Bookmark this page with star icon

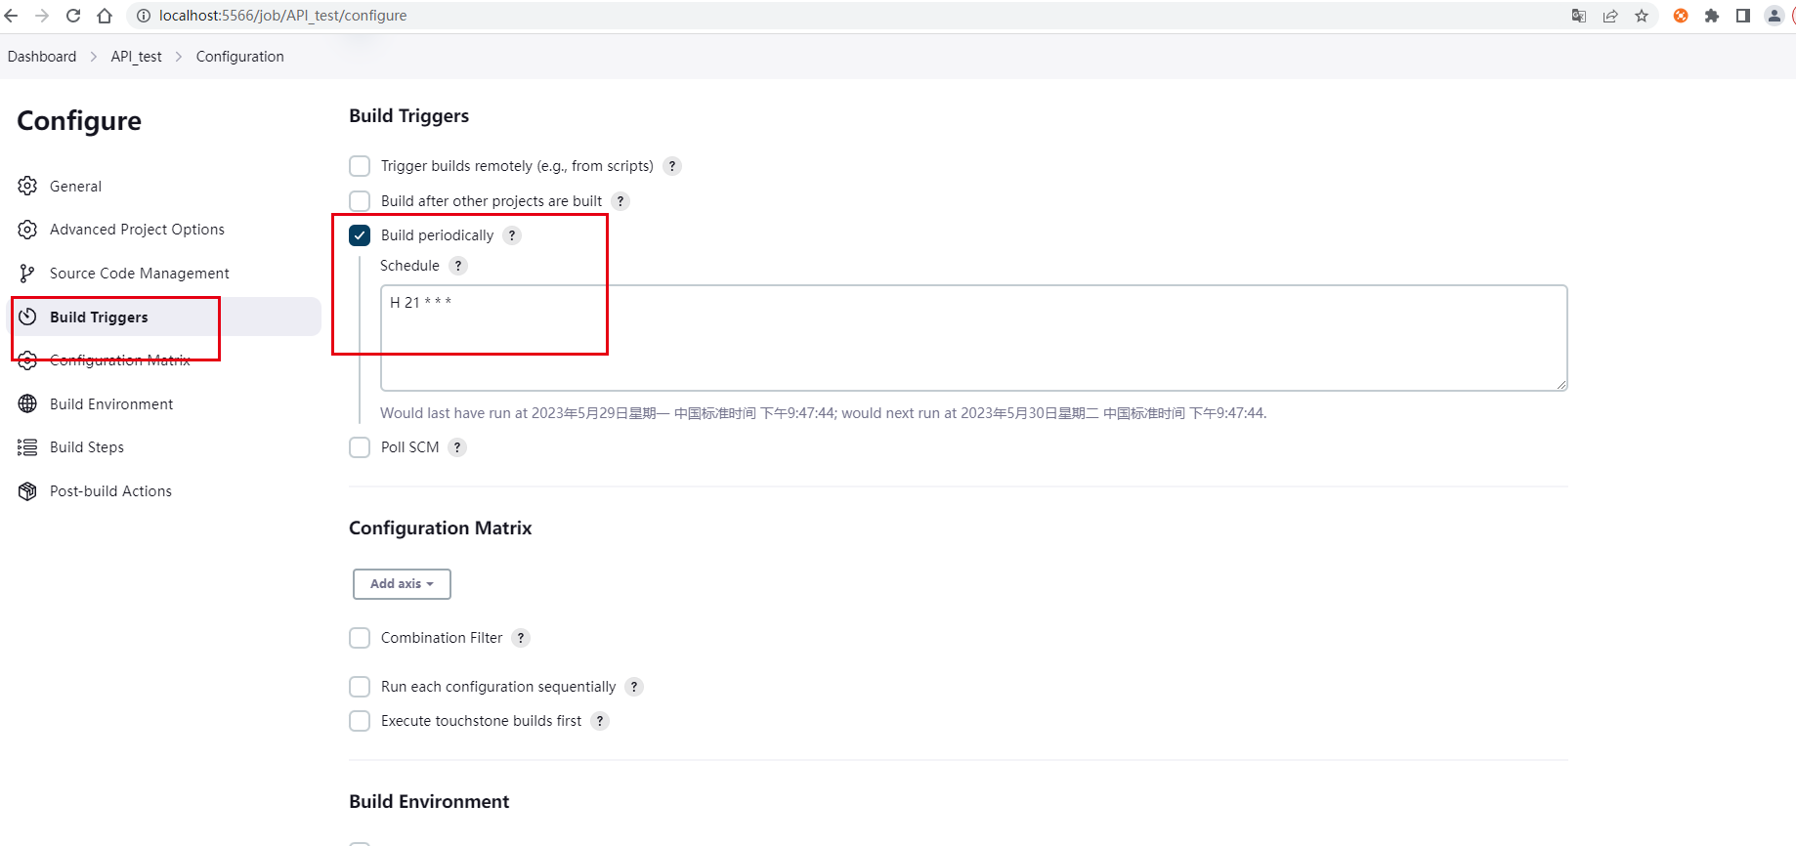(1642, 16)
